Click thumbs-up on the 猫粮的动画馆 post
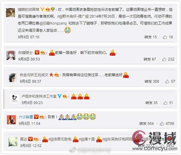 (165, 37)
